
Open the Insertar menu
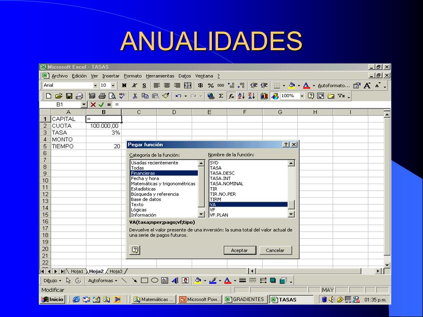pyautogui.click(x=111, y=76)
